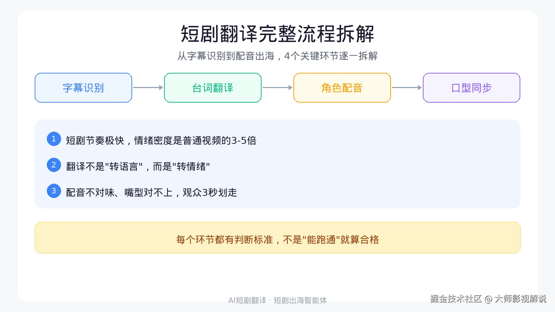Click the arrow leading into 口型同步
The image size is (555, 312).
pos(407,88)
